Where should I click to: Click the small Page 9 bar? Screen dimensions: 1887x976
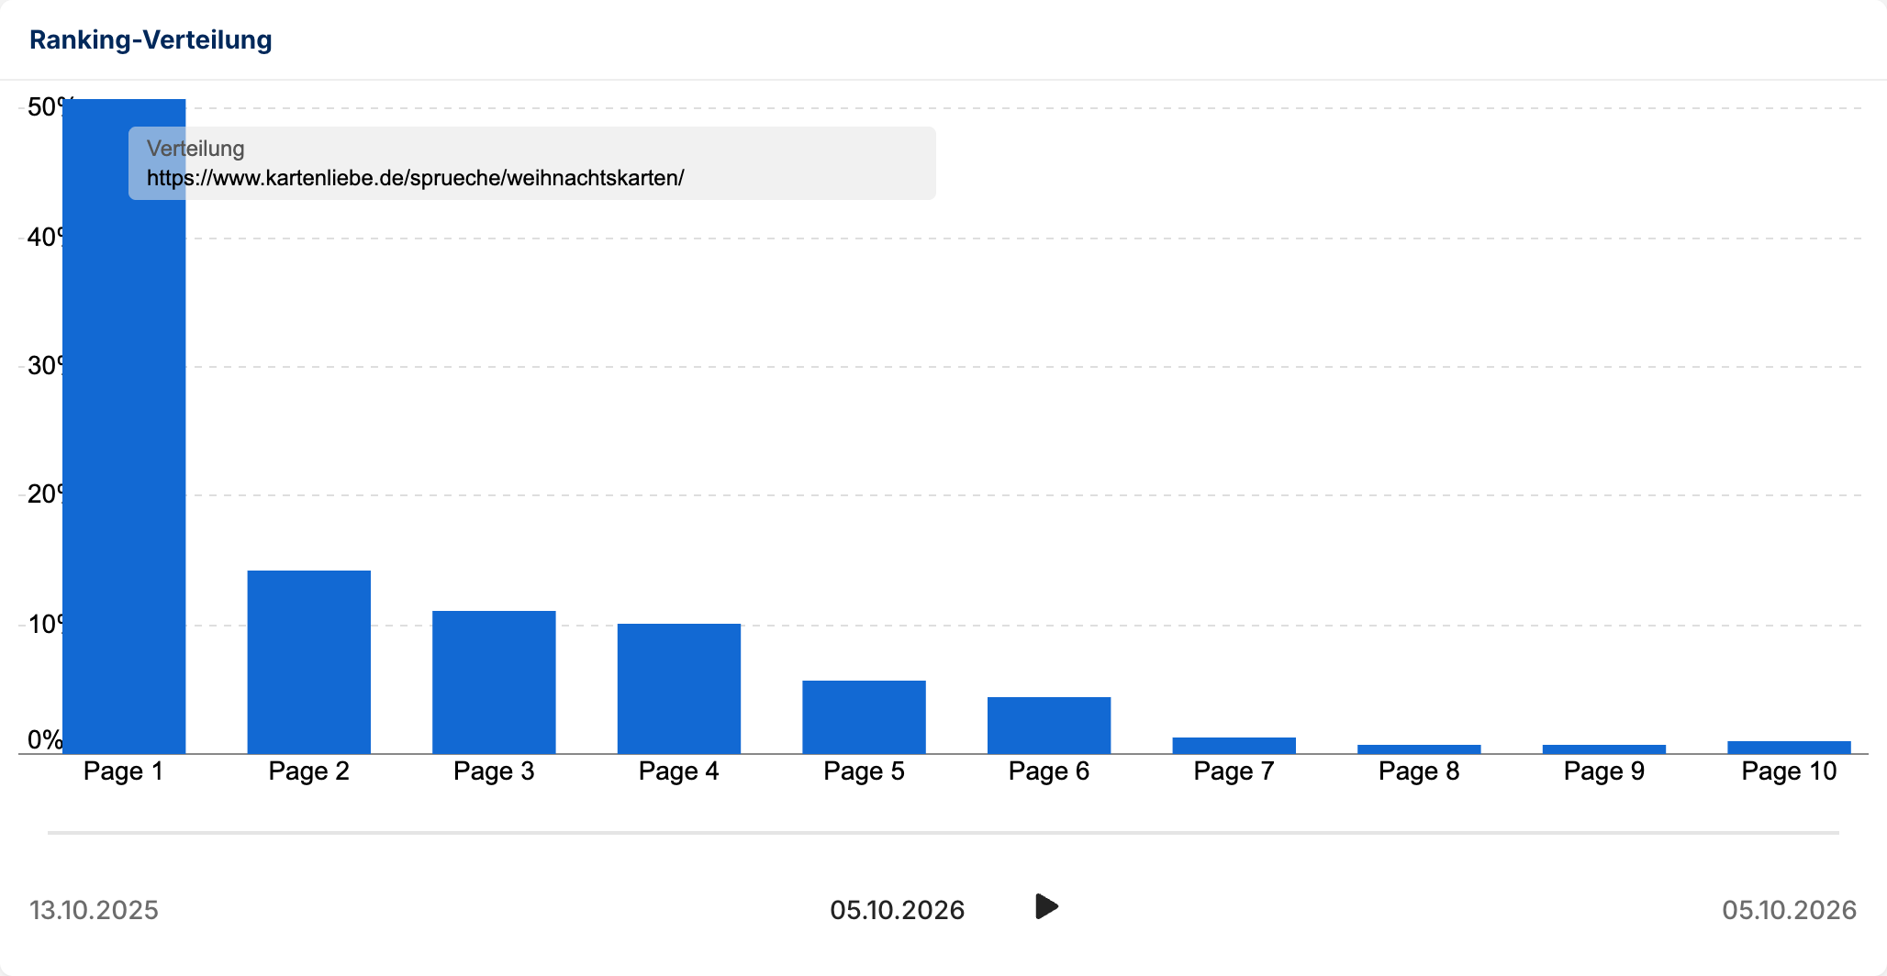coord(1604,749)
